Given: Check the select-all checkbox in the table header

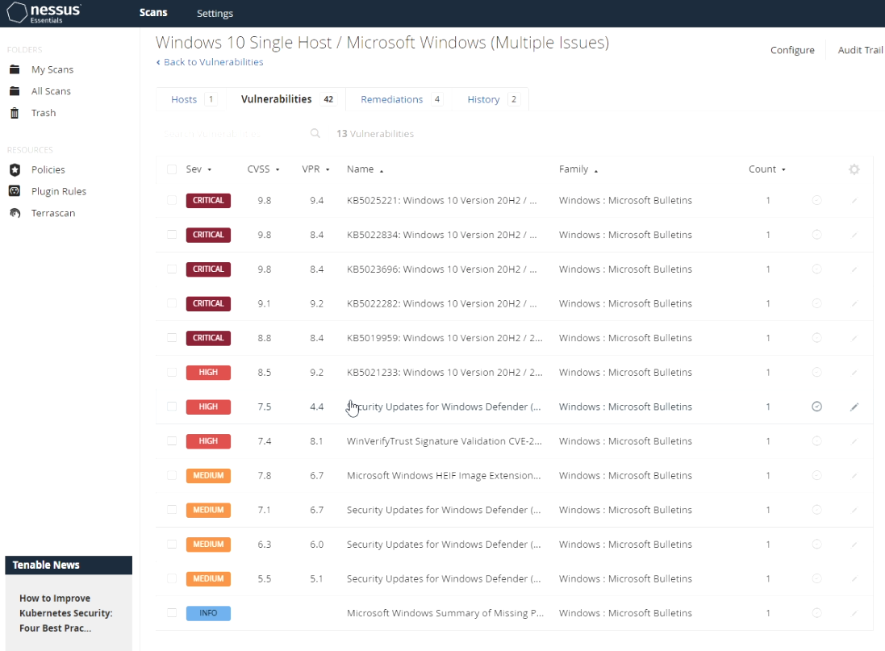Looking at the screenshot, I should click(x=172, y=169).
